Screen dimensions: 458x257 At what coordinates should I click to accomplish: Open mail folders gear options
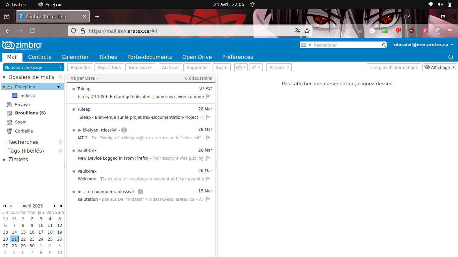coord(61,77)
